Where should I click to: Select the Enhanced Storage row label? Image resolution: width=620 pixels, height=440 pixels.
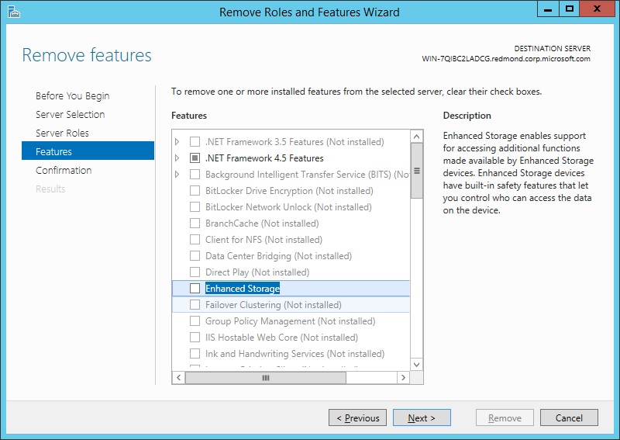click(243, 289)
